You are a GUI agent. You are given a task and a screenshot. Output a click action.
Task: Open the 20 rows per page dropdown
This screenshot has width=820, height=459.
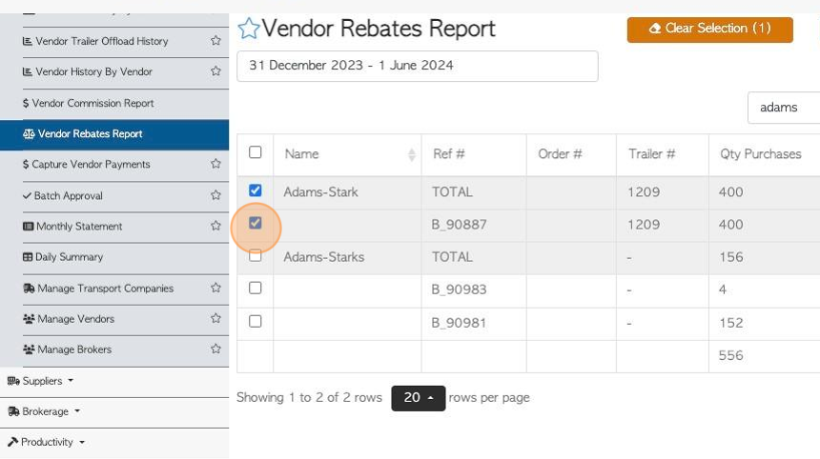pyautogui.click(x=419, y=398)
